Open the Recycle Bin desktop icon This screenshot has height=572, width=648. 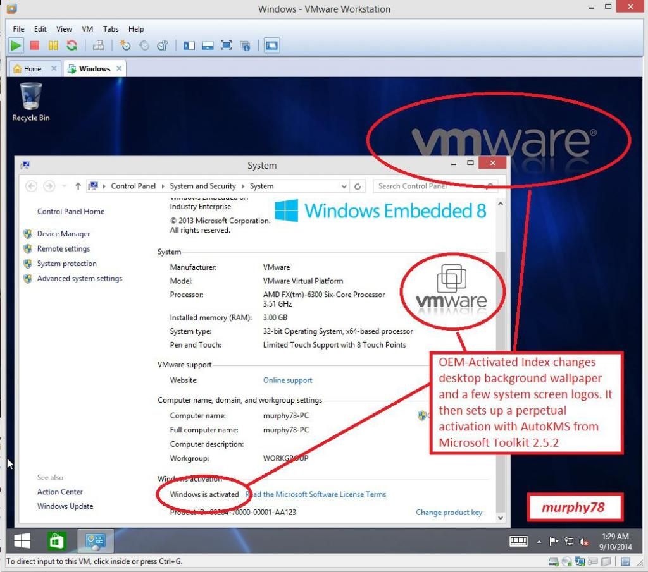tap(31, 102)
